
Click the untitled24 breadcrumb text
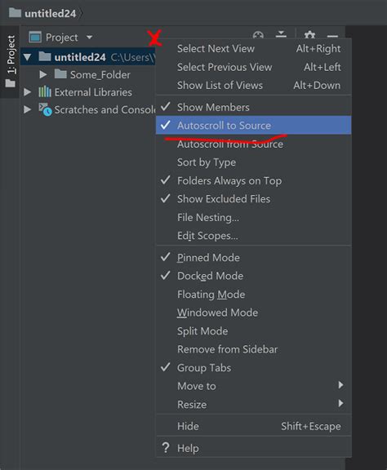(50, 14)
